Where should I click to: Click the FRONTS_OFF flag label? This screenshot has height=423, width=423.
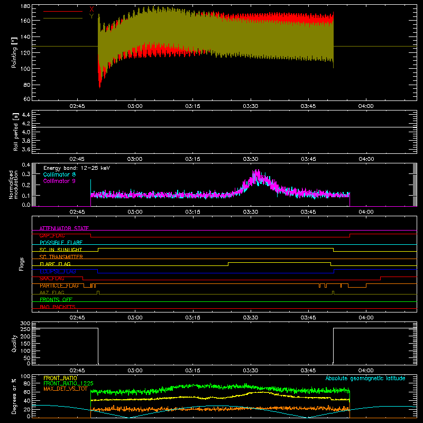point(56,300)
